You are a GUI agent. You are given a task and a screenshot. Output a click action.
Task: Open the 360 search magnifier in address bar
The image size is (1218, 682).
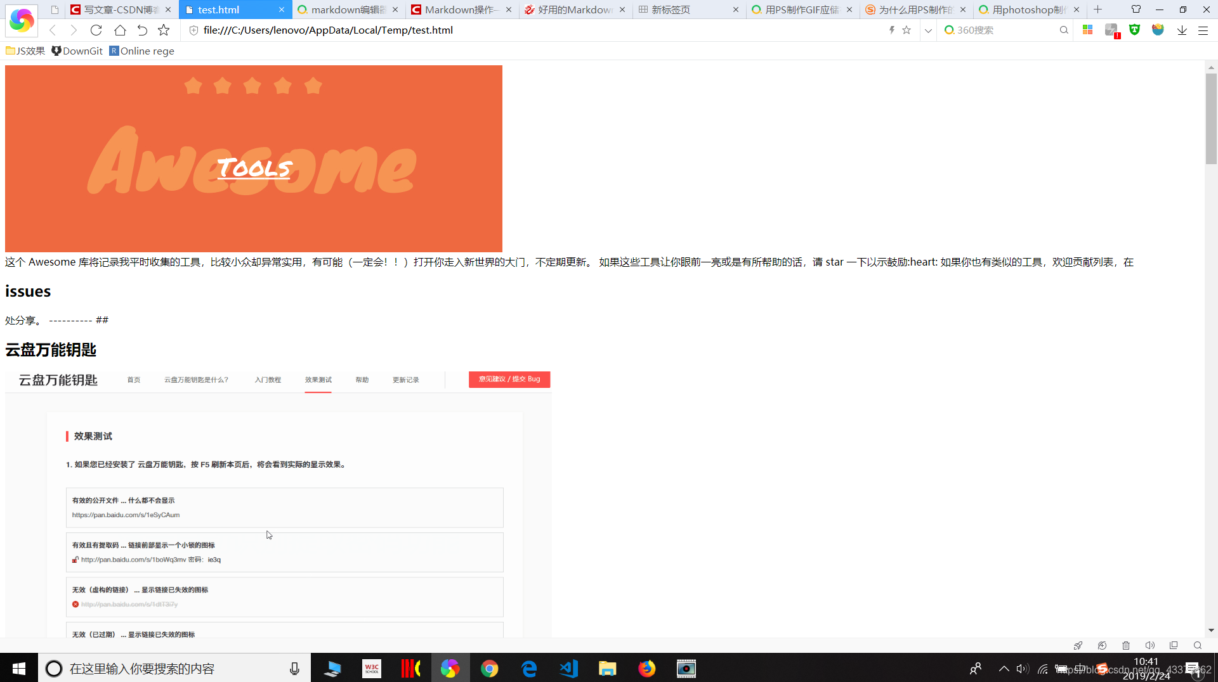click(1064, 30)
